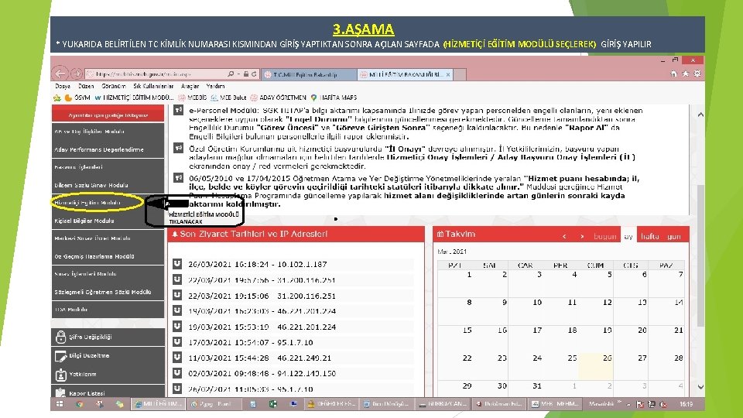Open the favorites star icon at top right
The image size is (743, 418).
click(685, 74)
